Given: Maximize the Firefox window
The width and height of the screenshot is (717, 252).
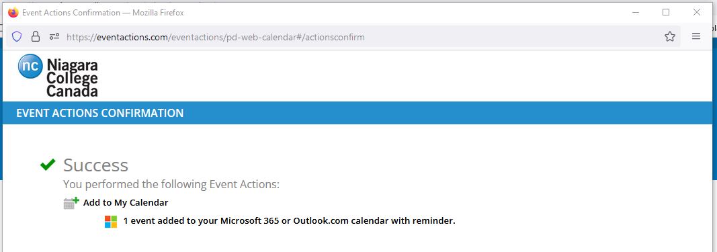Looking at the screenshot, I should click(666, 12).
